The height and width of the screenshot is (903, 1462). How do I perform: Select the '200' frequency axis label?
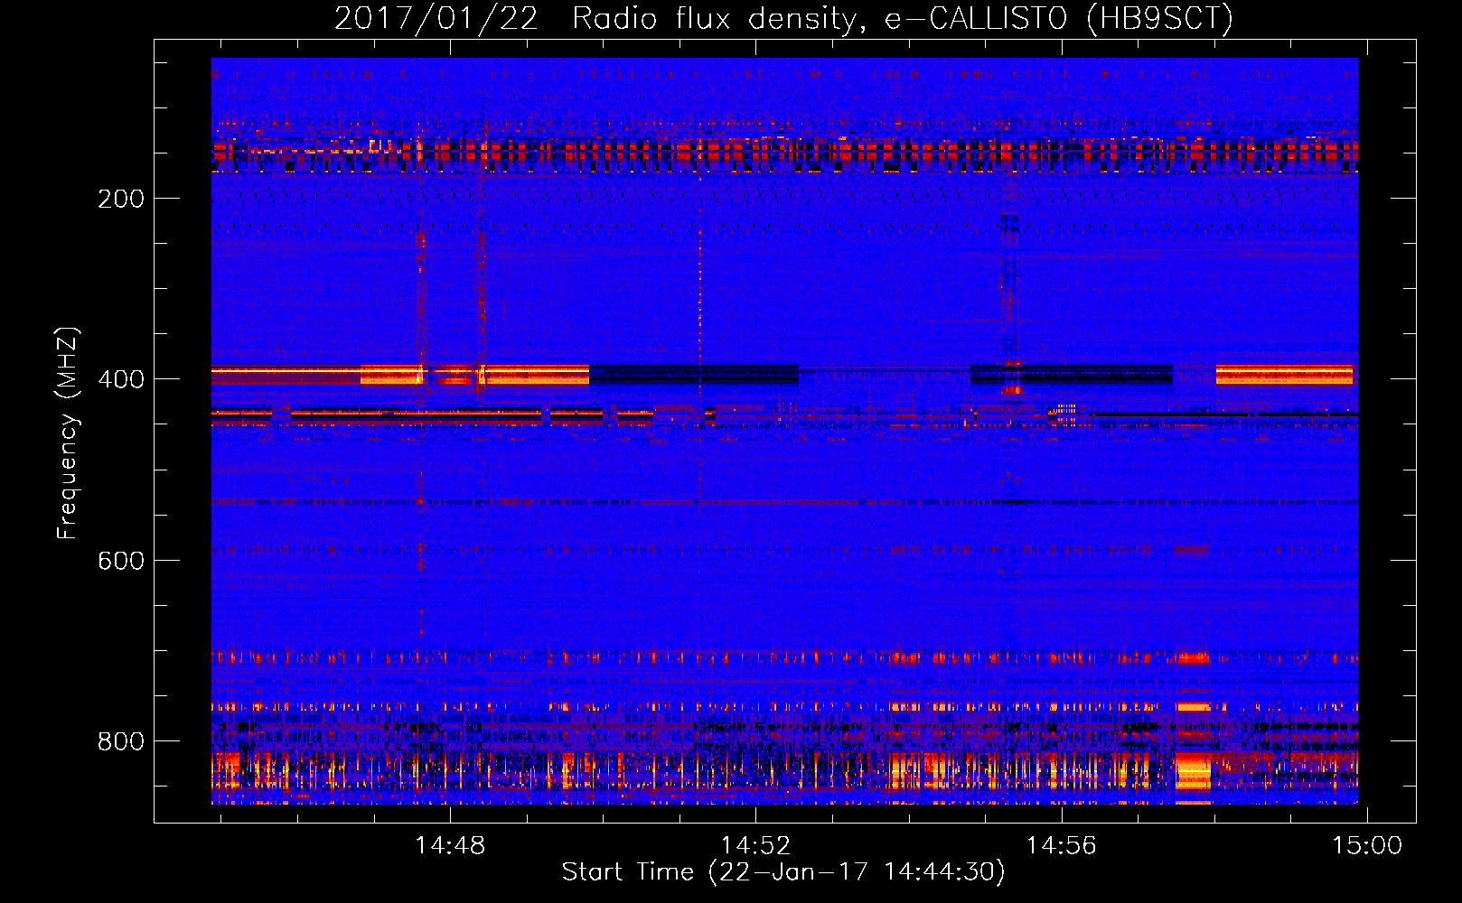[121, 199]
